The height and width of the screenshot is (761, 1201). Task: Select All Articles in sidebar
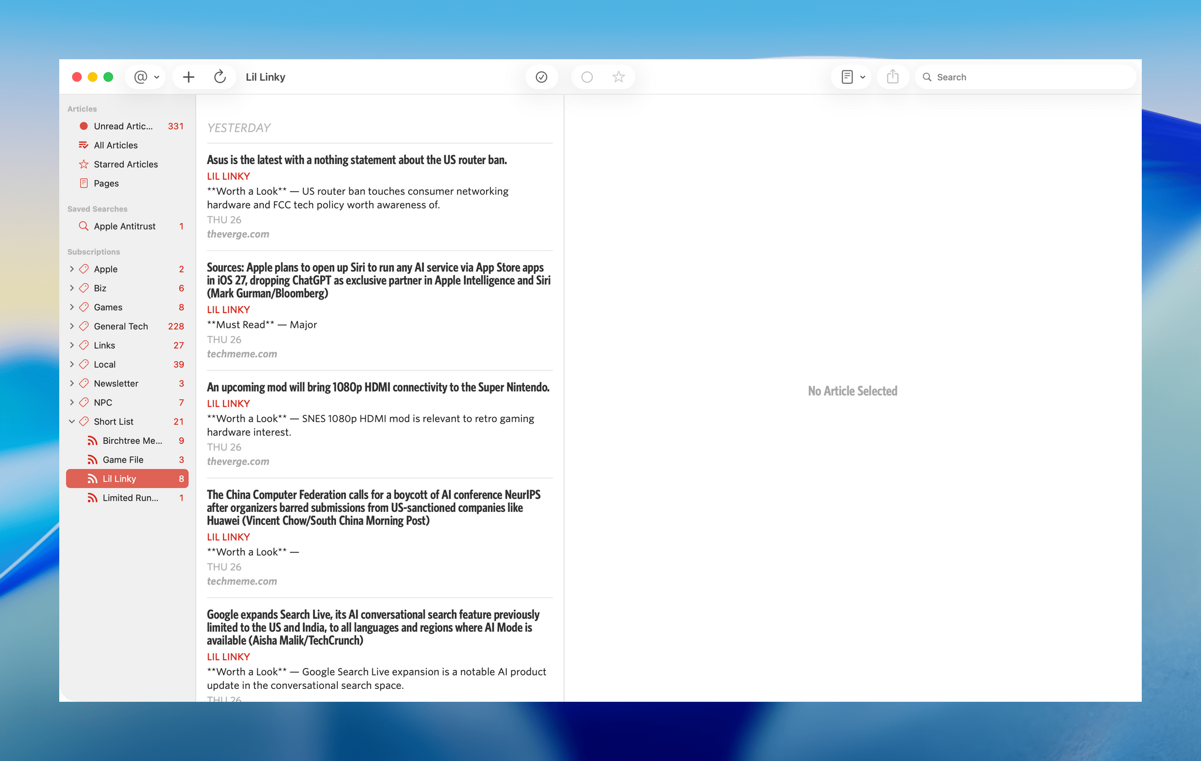[x=127, y=145]
